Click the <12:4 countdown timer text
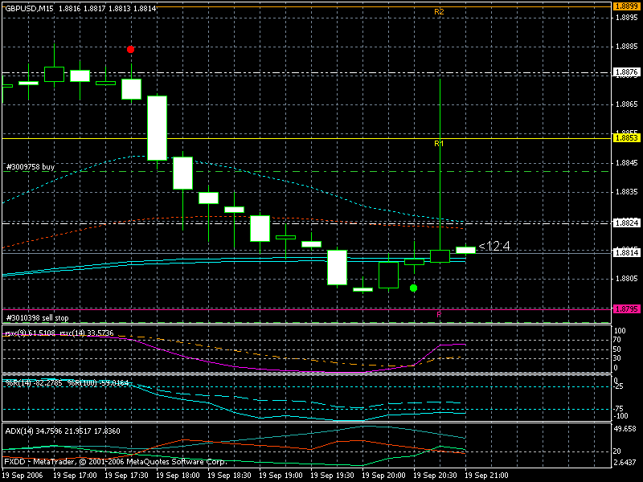 (494, 246)
